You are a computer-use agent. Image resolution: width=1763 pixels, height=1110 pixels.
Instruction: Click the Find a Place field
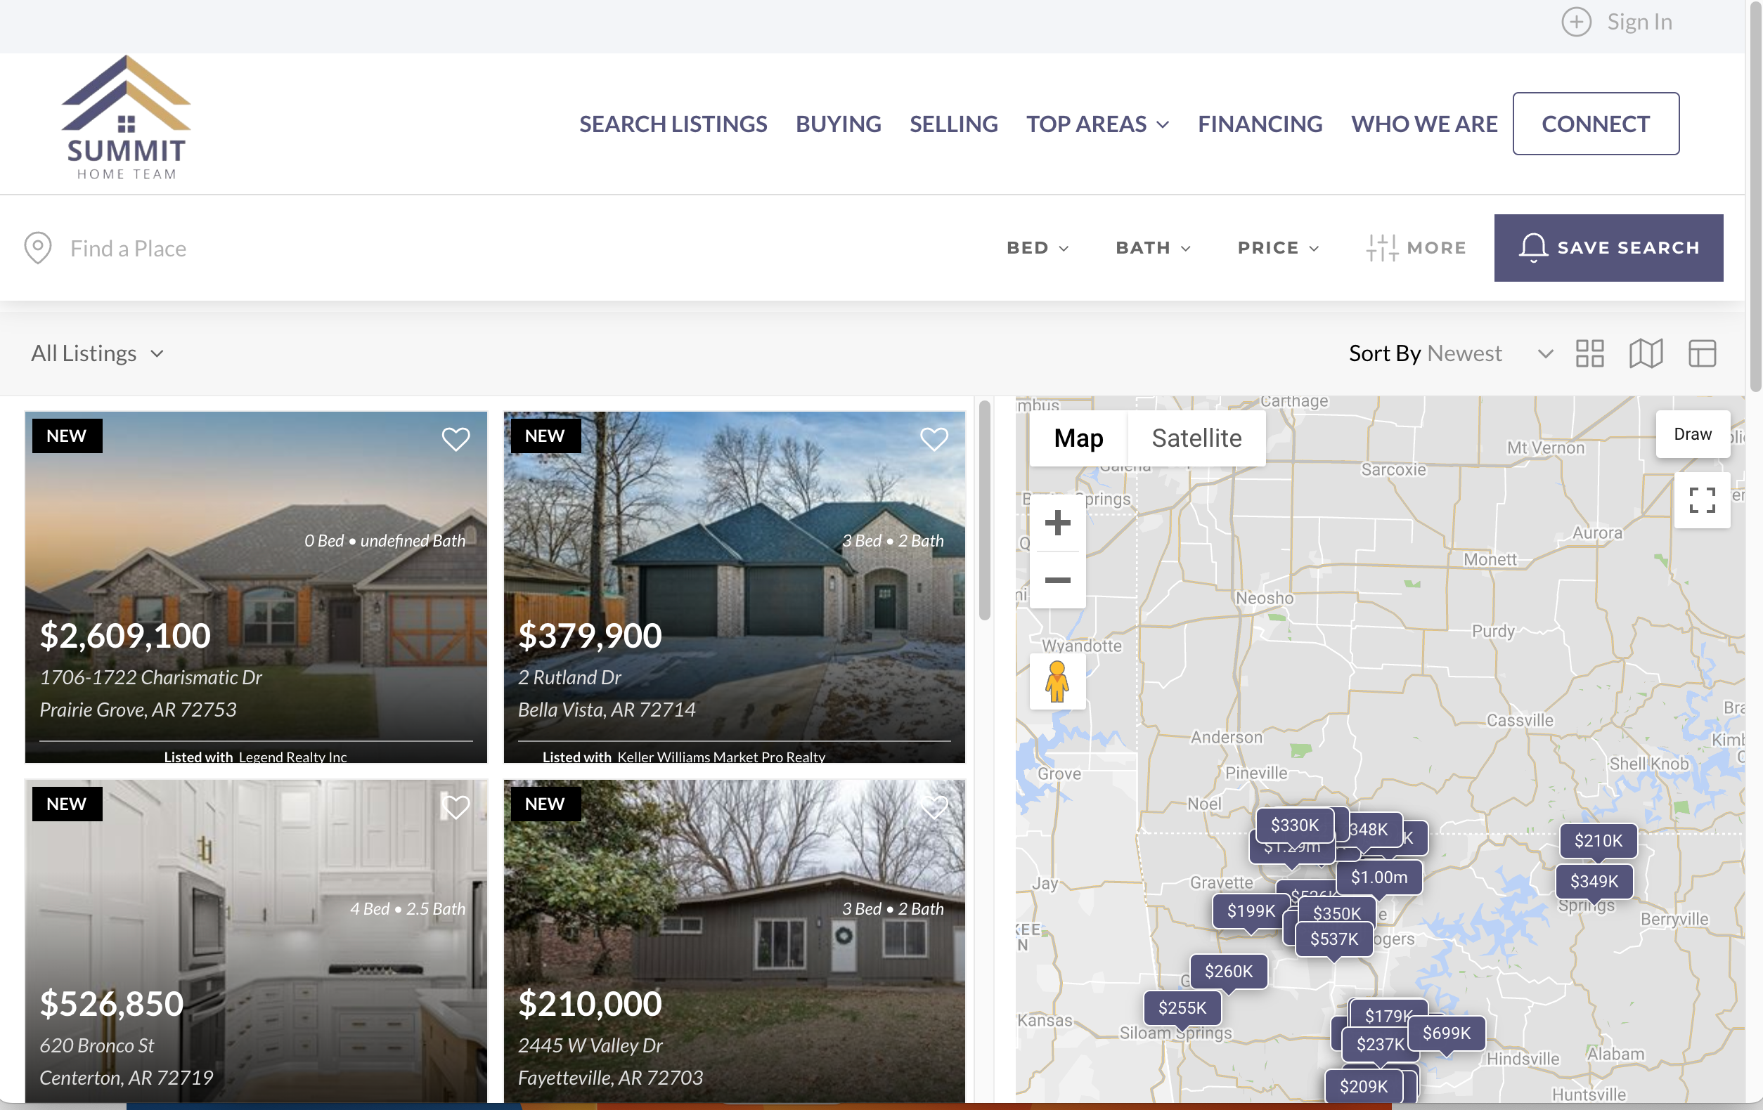[x=128, y=248]
